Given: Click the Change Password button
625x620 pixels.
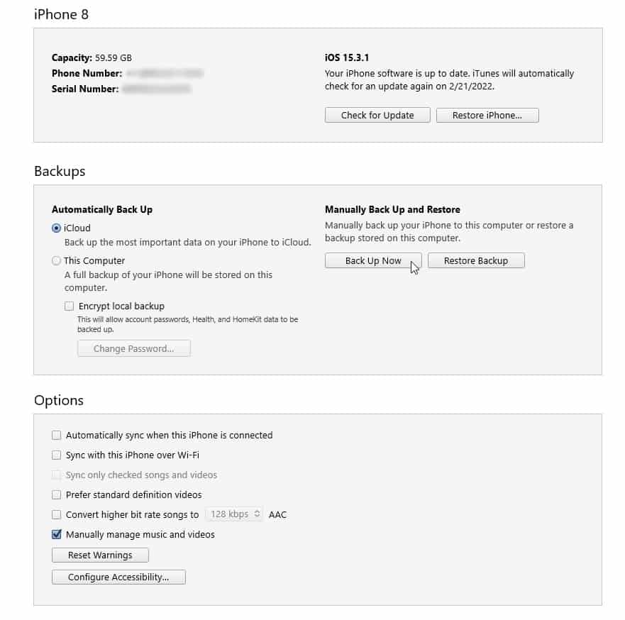Looking at the screenshot, I should pyautogui.click(x=134, y=349).
